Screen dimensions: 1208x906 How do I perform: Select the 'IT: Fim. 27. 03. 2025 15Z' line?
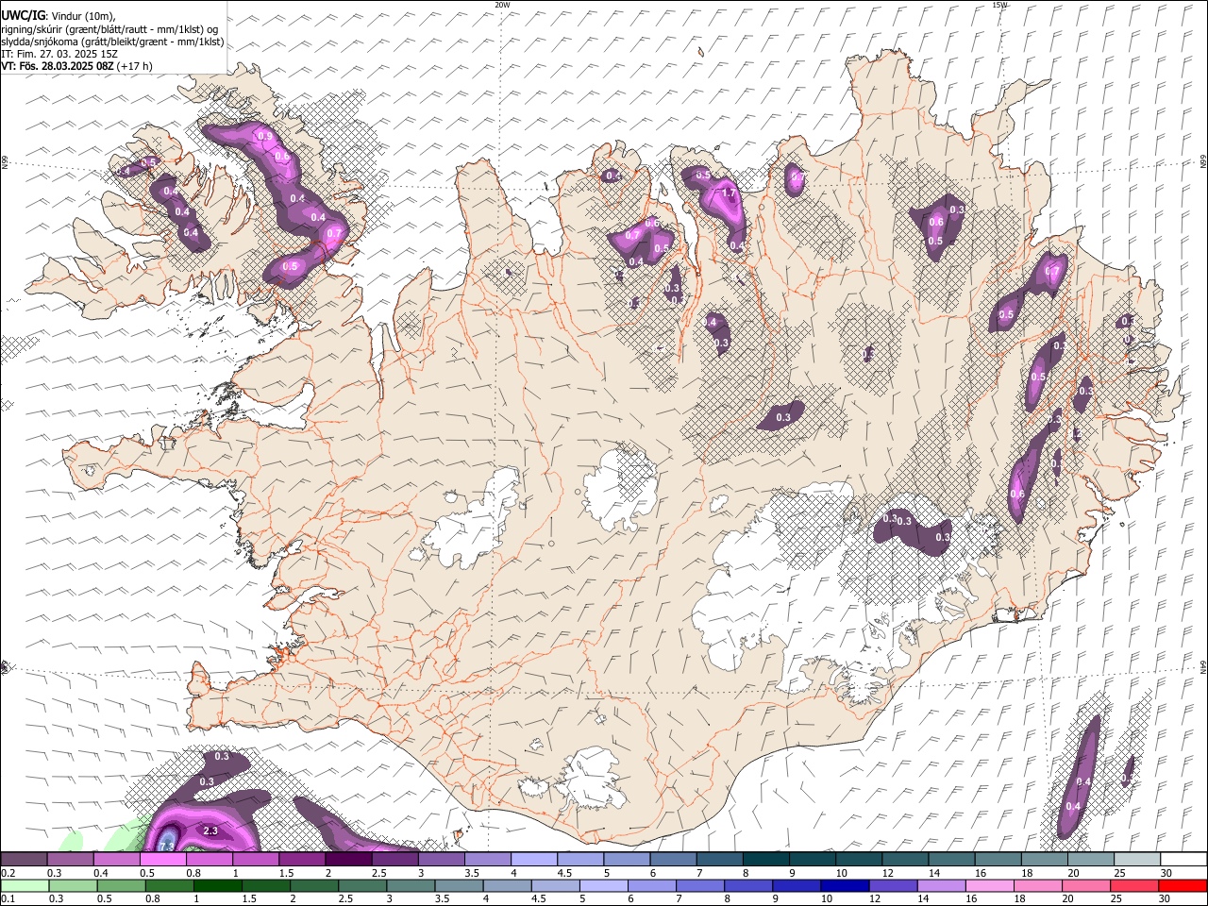[x=59, y=54]
